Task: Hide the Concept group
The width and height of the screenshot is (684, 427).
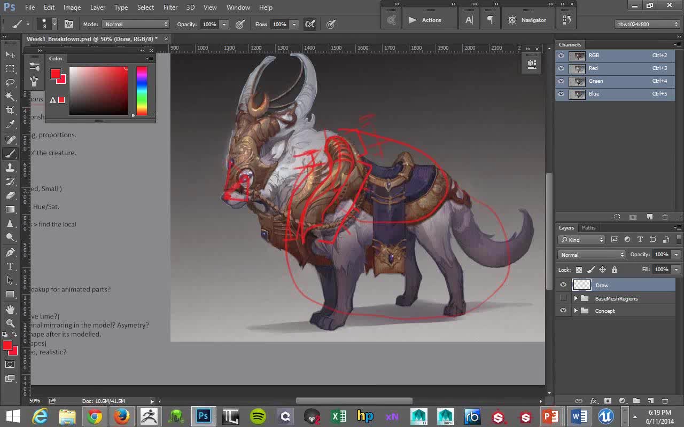Action: pos(563,311)
